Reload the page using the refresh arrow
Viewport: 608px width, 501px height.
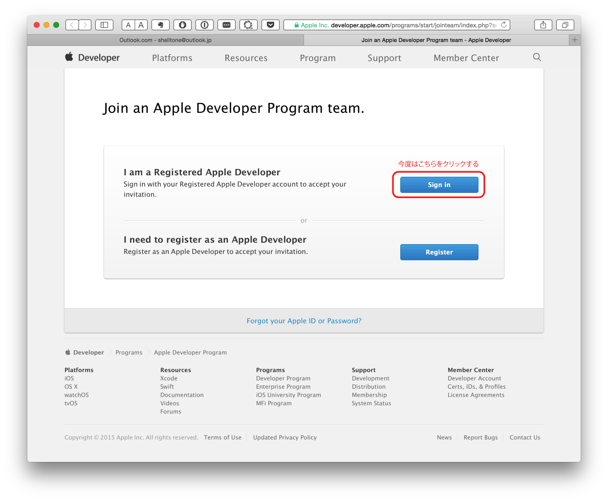click(x=504, y=25)
